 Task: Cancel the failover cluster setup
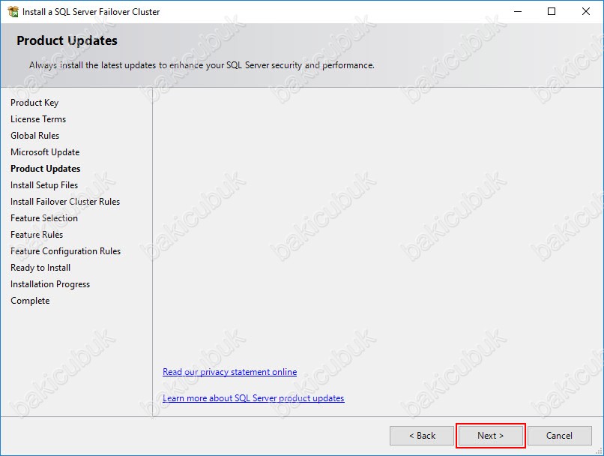point(559,436)
